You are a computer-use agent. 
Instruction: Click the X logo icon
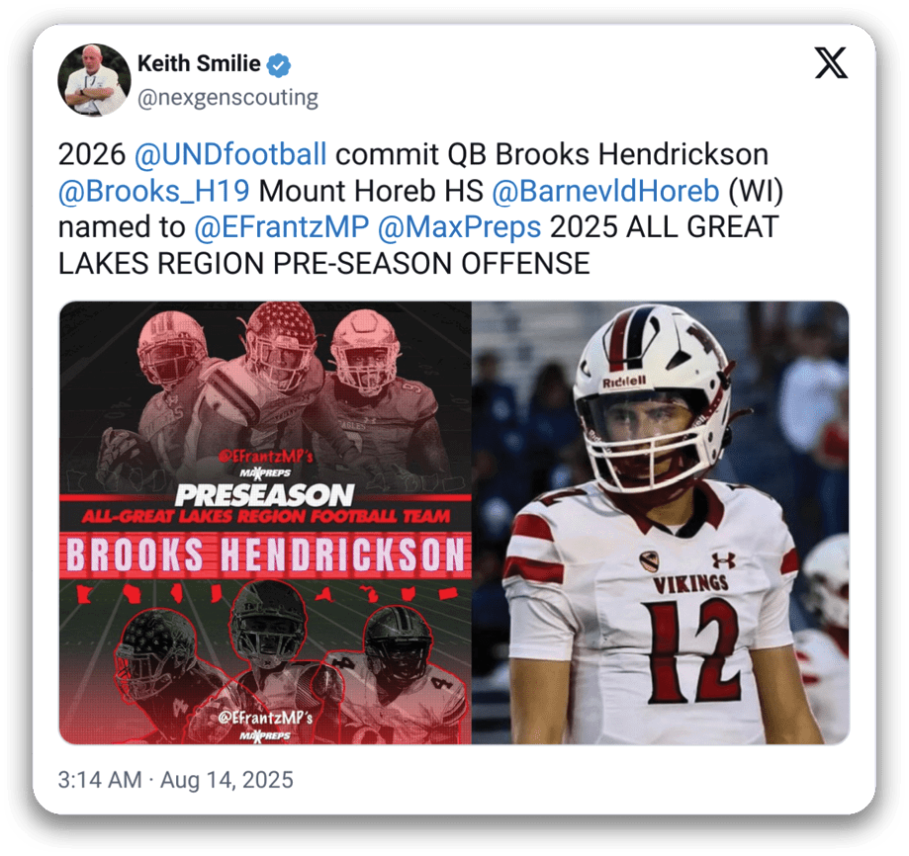tap(831, 62)
